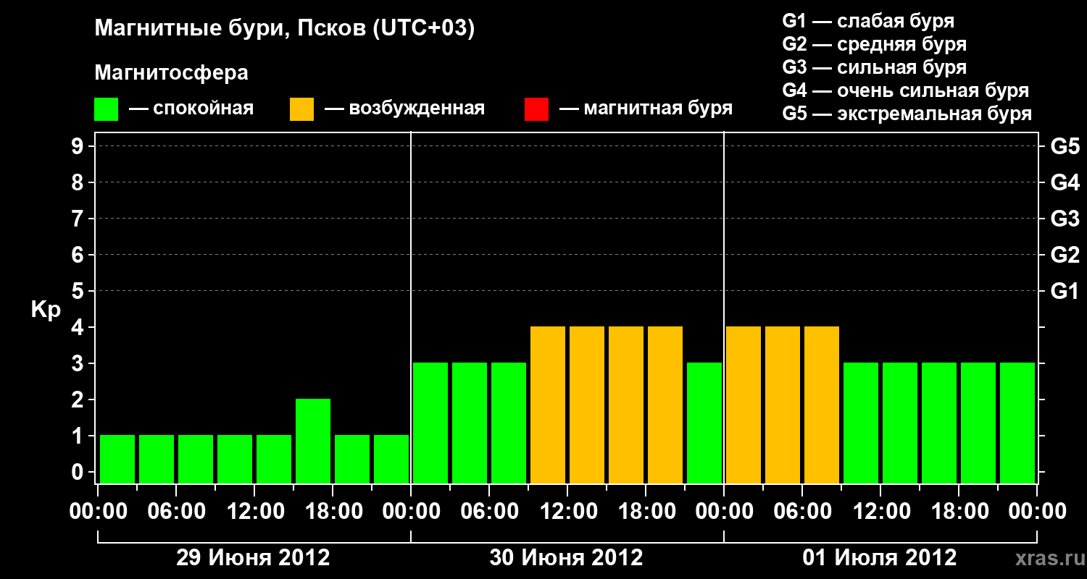The width and height of the screenshot is (1087, 579).
Task: Click 12:00 time label under 30 Июня
Action: [567, 511]
